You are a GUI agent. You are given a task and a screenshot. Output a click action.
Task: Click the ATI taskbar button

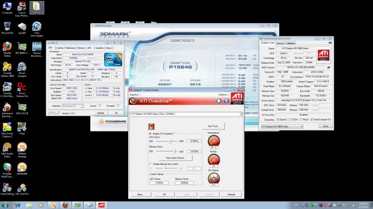point(102,205)
